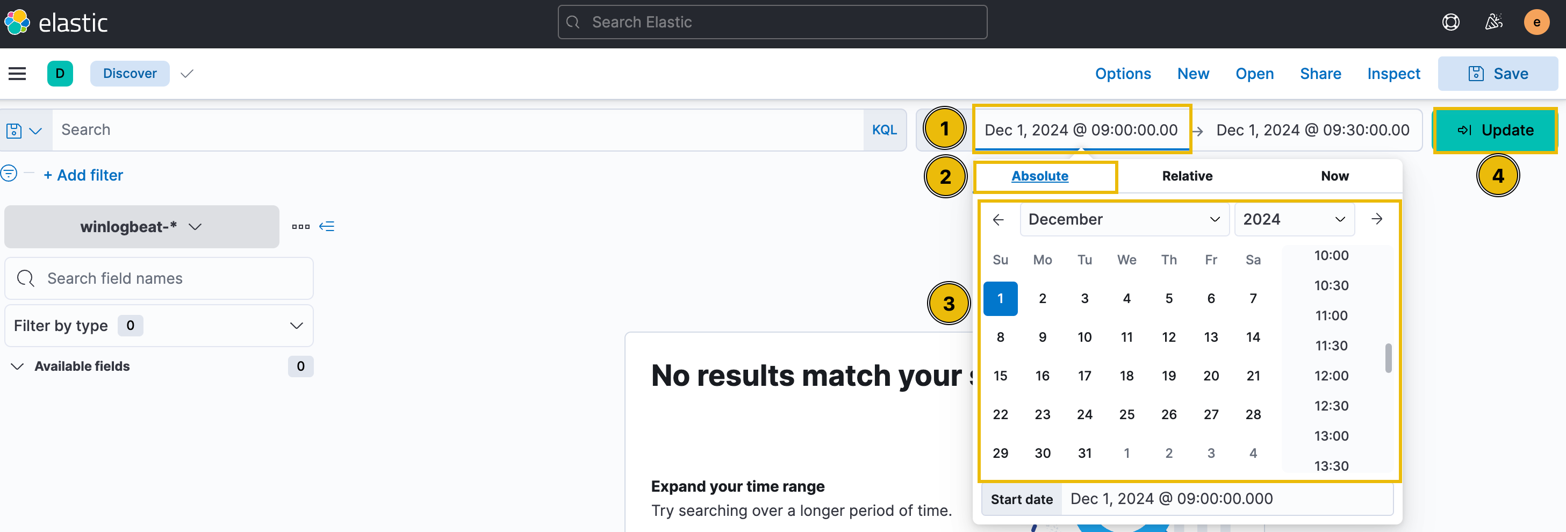Select December 20 in calendar
The image size is (1566, 532).
(1211, 376)
